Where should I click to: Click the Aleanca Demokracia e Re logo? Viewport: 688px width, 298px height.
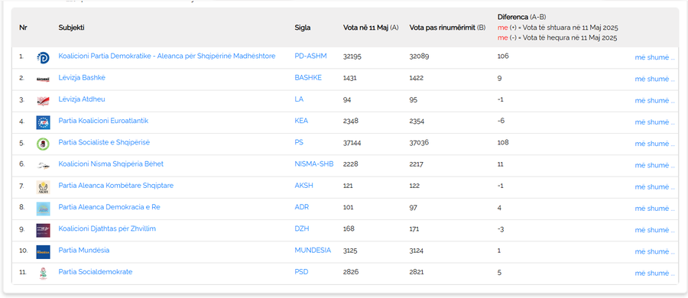[x=43, y=209]
